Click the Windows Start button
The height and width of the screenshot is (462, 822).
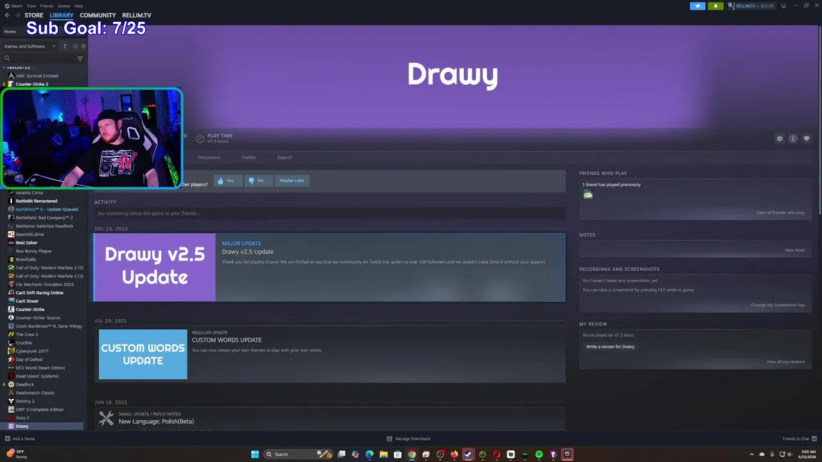point(255,454)
